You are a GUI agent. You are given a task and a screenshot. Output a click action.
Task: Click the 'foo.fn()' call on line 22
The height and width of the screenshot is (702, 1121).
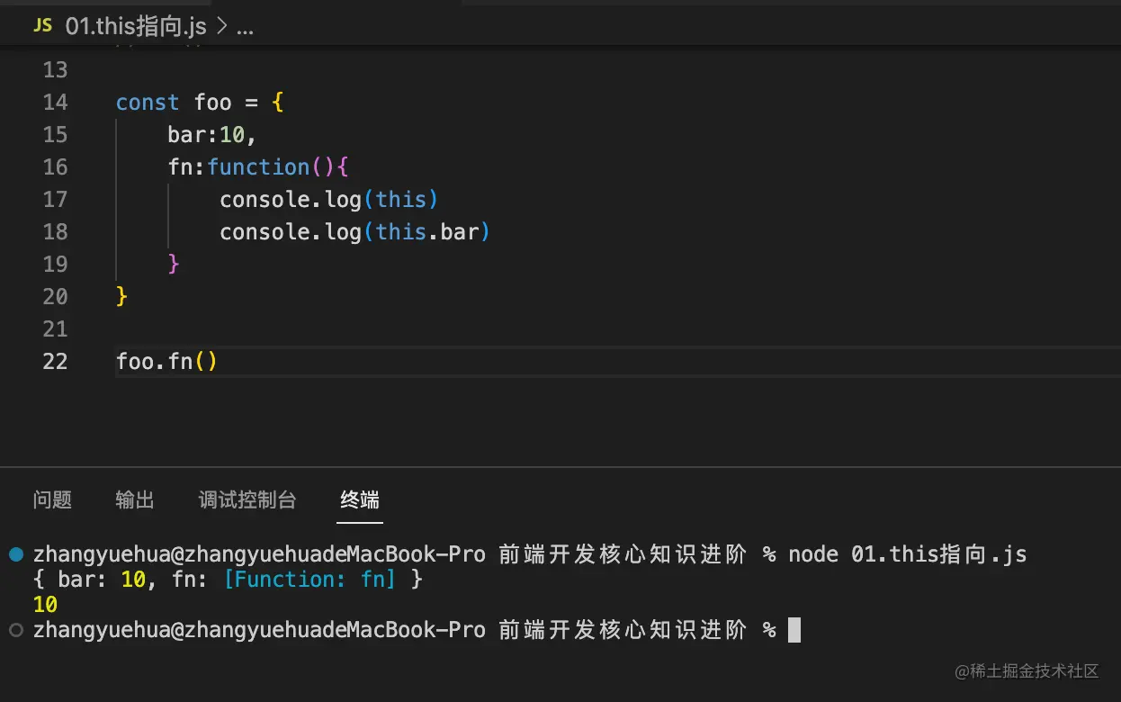point(167,362)
